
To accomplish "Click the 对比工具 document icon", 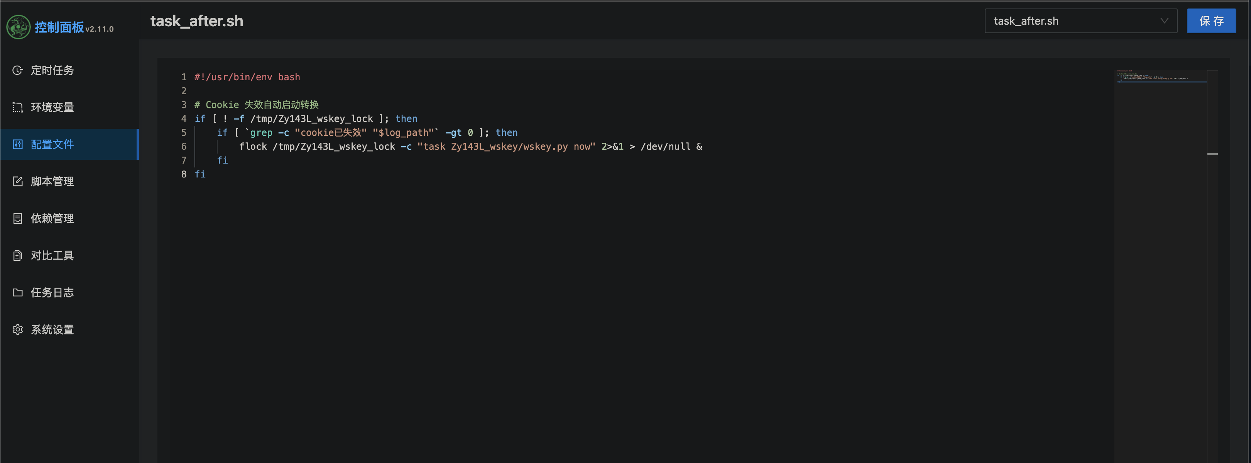I will 17,255.
